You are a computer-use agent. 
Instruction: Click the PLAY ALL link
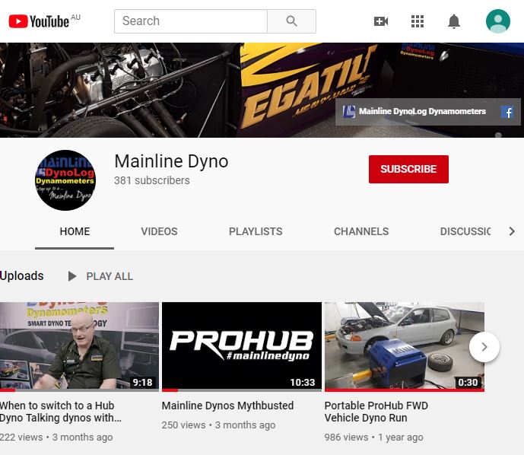[x=110, y=276]
